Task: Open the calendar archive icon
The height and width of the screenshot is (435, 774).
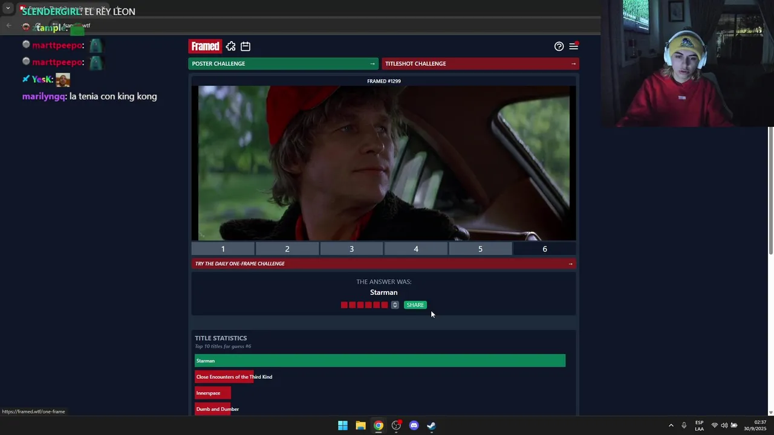Action: pos(246,47)
